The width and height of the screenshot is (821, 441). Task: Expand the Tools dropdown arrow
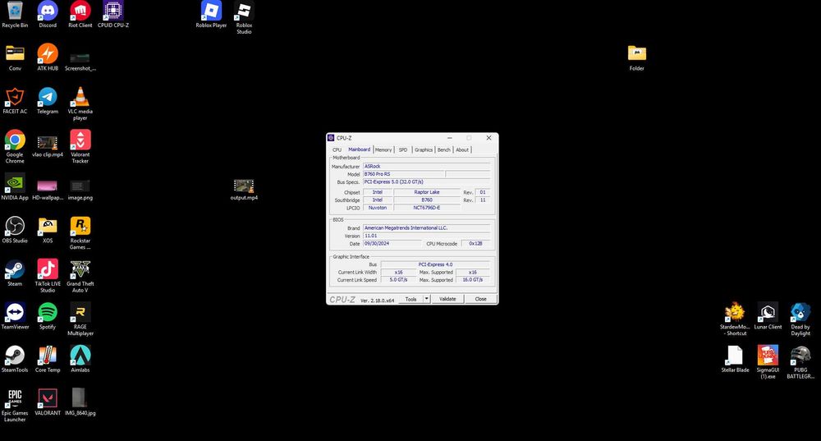pos(427,299)
